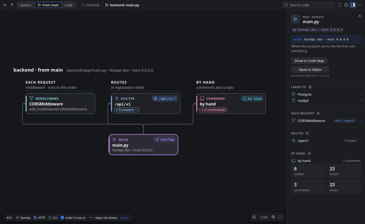365x224 pixels.
Task: Click the play icon beside main.py heading
Action: click(295, 19)
